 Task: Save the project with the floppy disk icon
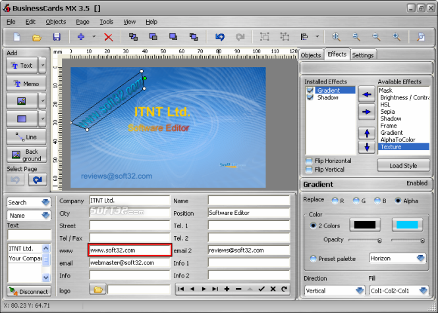click(57, 37)
